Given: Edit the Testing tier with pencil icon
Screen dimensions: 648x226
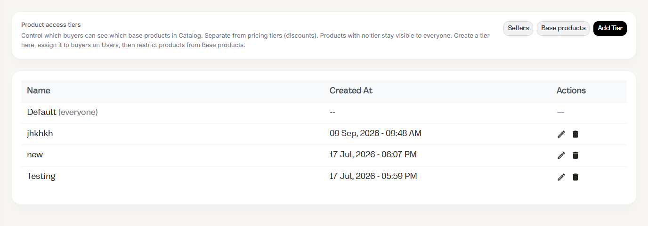Looking at the screenshot, I should click(x=561, y=177).
